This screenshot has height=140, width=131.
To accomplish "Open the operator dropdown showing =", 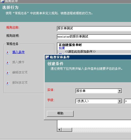I will (x=128, y=101).
